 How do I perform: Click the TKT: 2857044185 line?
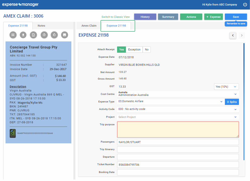tap(22, 114)
